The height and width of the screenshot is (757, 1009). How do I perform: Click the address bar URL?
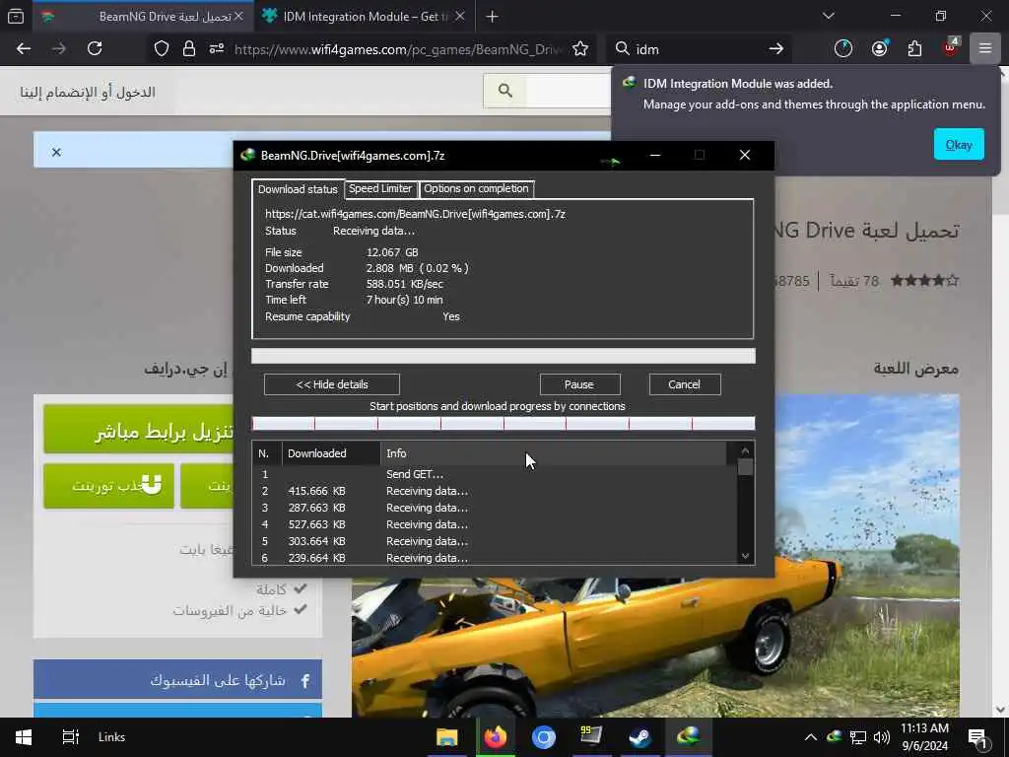(399, 49)
